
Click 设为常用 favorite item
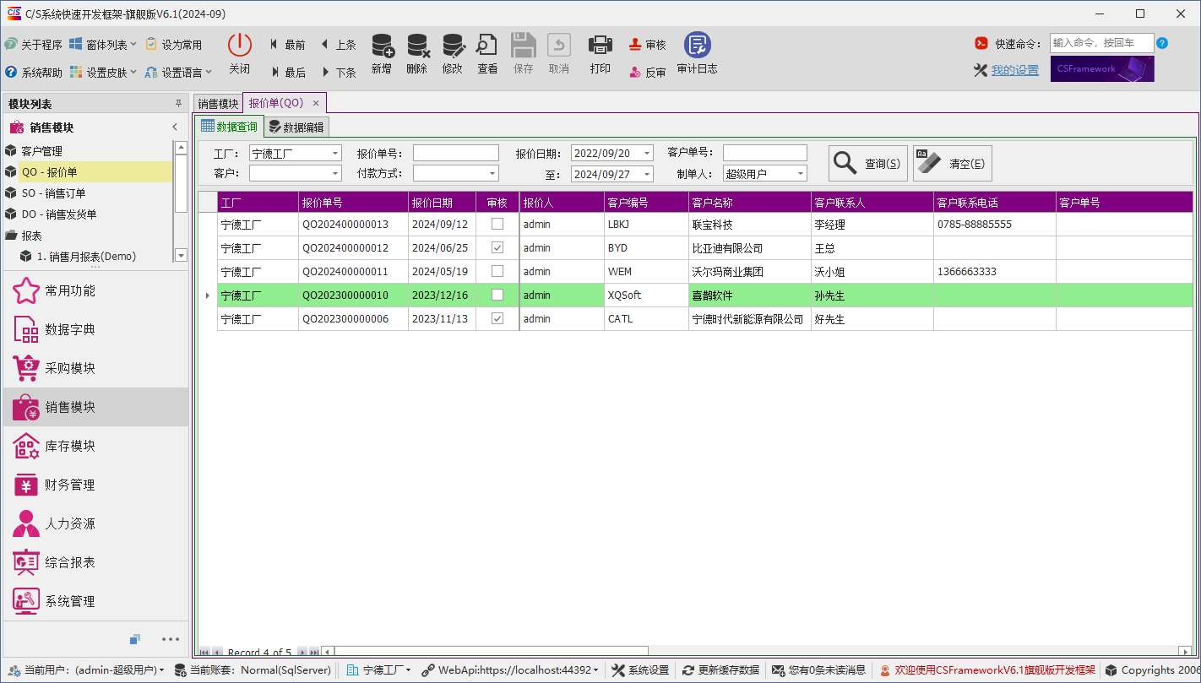pos(174,45)
